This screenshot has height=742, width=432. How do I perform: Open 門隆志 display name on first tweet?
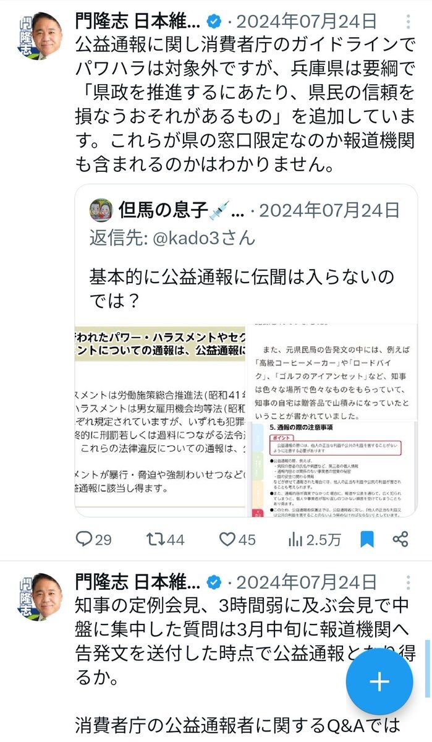[x=137, y=22]
